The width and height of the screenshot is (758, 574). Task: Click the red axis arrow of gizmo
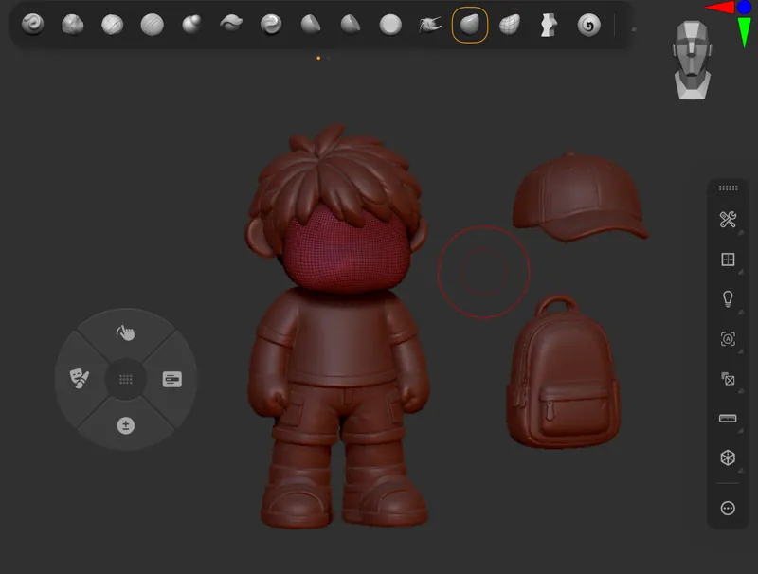pos(719,7)
